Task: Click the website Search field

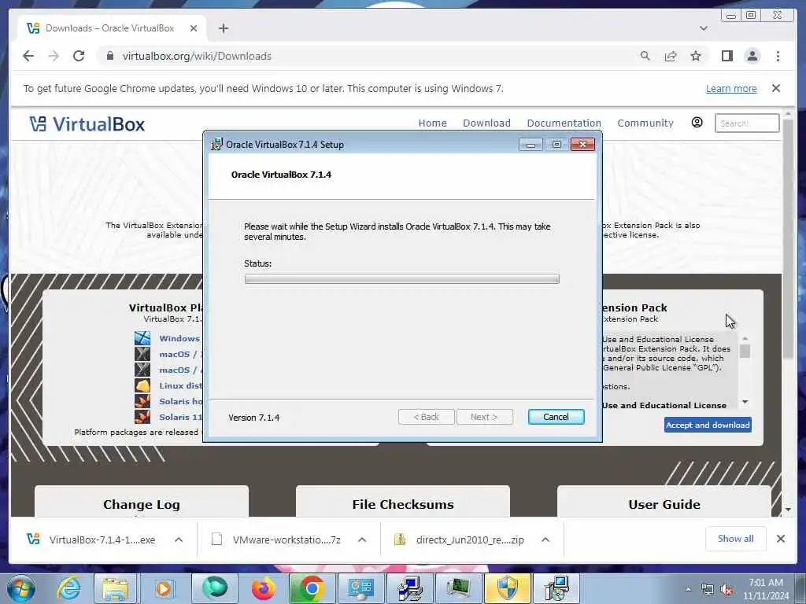Action: pyautogui.click(x=747, y=123)
